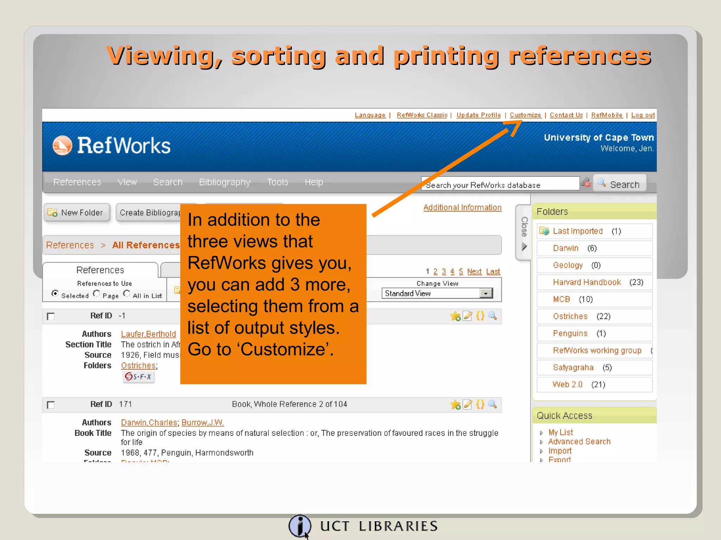Edit reference Ref ID 171 pencil icon
The height and width of the screenshot is (540, 721).
pyautogui.click(x=468, y=404)
